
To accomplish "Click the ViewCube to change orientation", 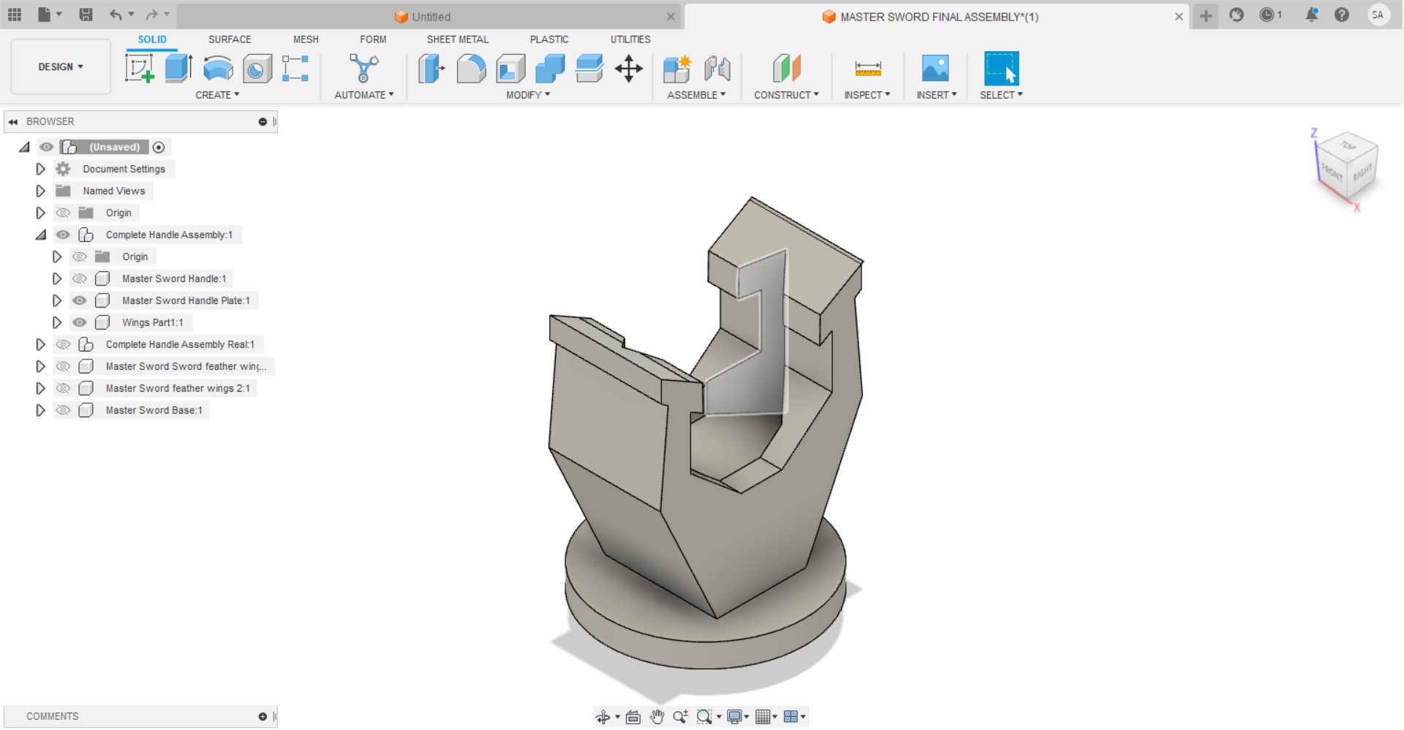I will coord(1347,167).
